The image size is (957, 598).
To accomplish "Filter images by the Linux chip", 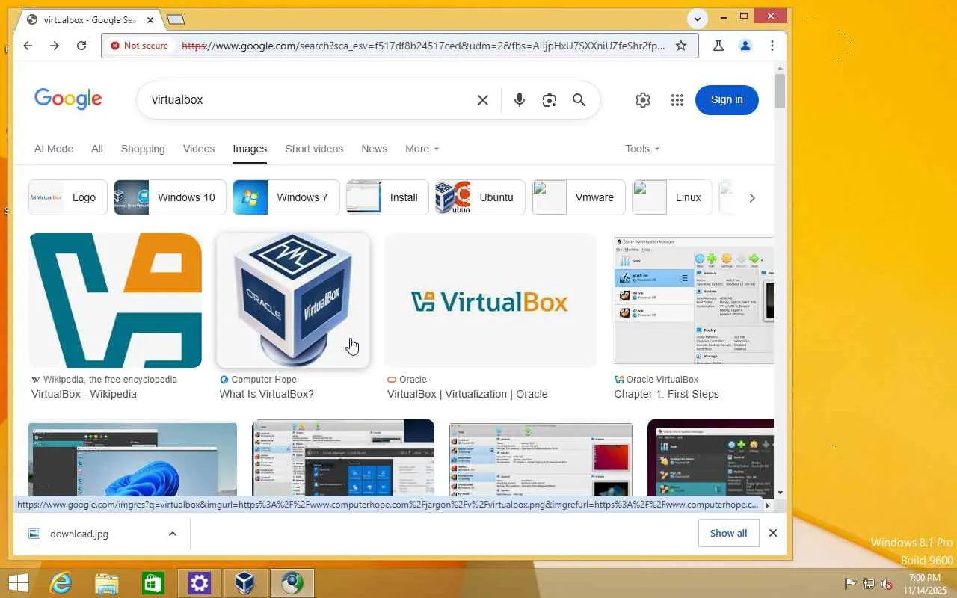I will tap(672, 197).
